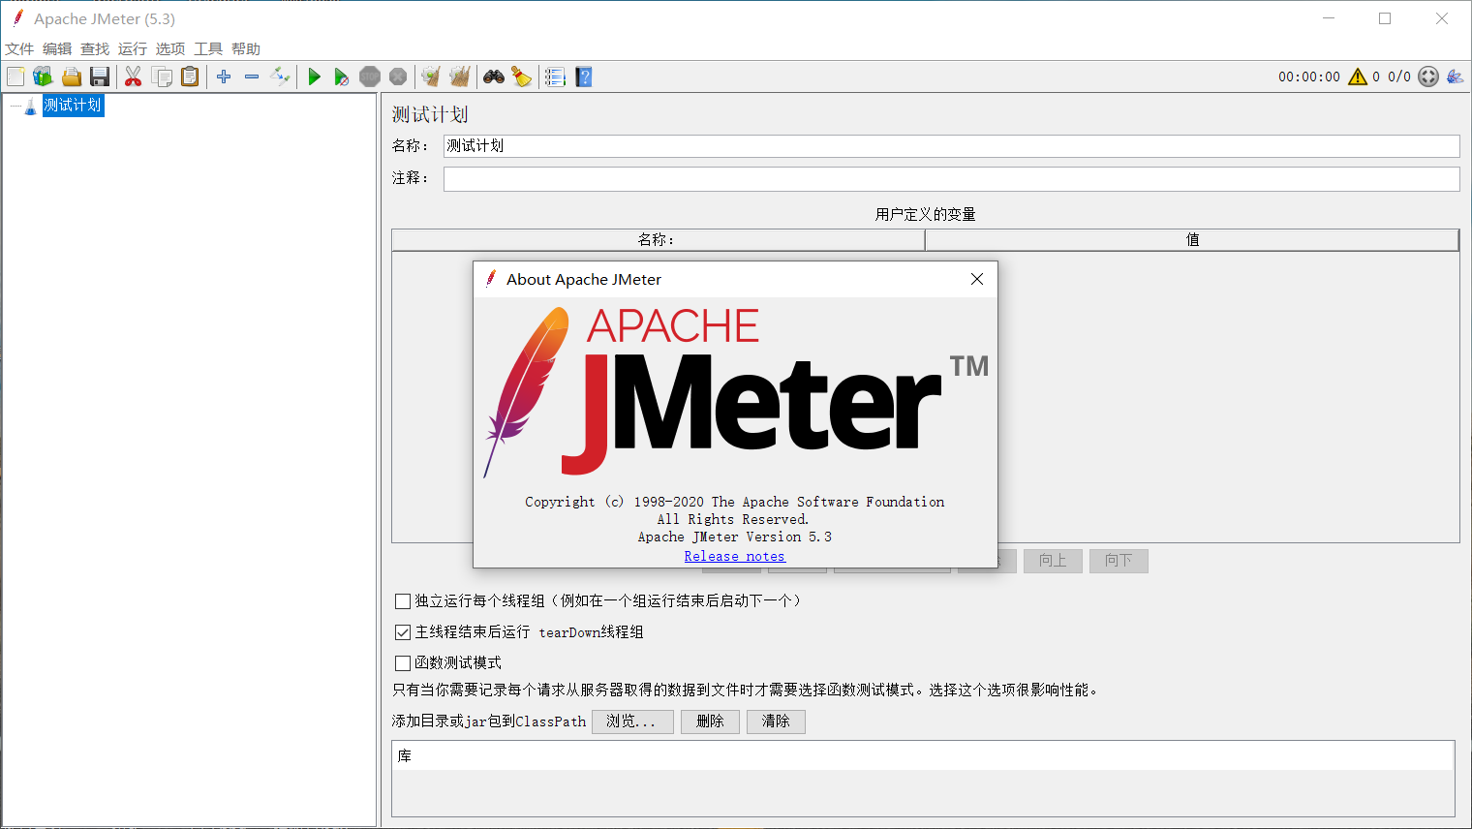Save the test plan with floppy icon
Image resolution: width=1472 pixels, height=829 pixels.
tap(99, 77)
